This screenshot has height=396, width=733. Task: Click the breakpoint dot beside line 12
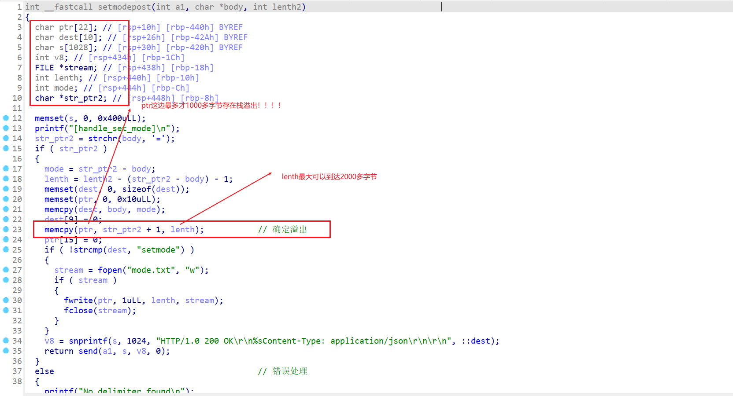[x=6, y=118]
